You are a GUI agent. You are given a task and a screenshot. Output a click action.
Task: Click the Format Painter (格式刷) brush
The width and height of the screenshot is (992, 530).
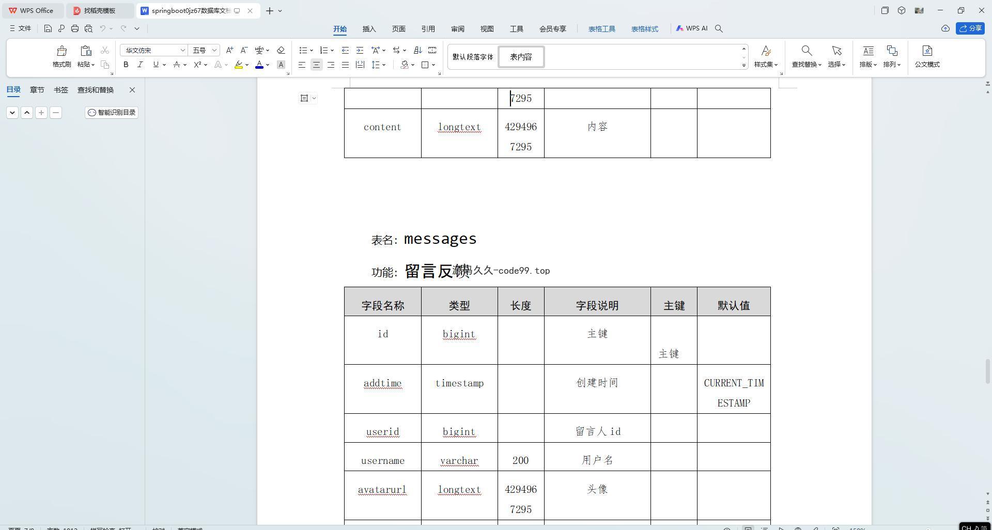pos(61,51)
